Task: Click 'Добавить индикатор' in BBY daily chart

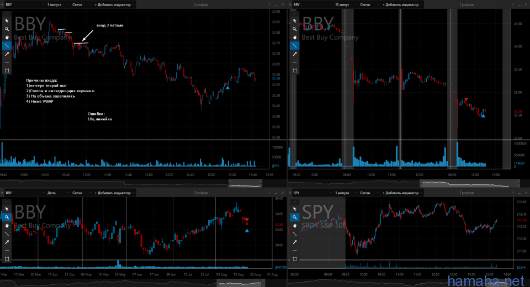Action: [x=114, y=193]
